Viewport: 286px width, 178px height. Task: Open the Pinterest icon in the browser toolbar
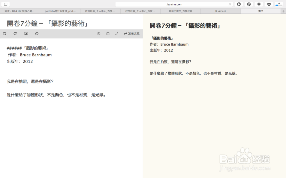point(249,4)
